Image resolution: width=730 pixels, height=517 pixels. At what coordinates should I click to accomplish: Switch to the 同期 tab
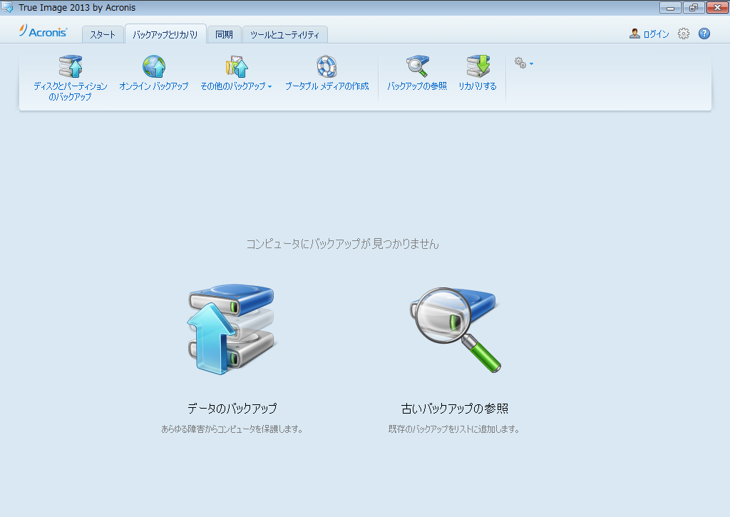224,34
